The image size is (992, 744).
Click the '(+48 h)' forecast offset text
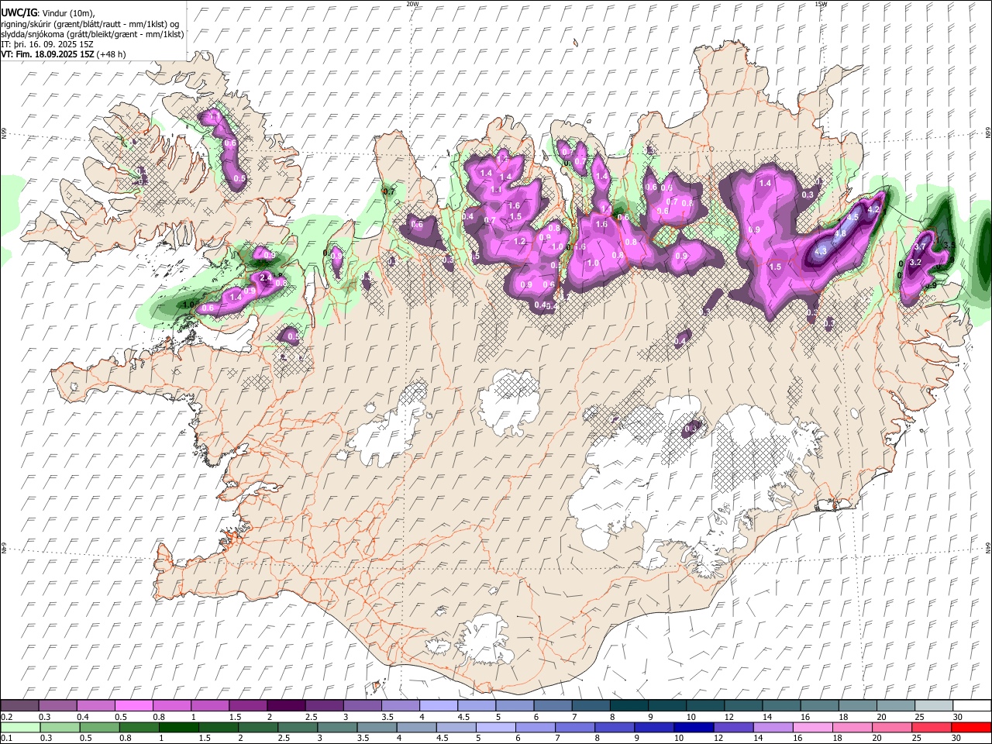(x=112, y=54)
